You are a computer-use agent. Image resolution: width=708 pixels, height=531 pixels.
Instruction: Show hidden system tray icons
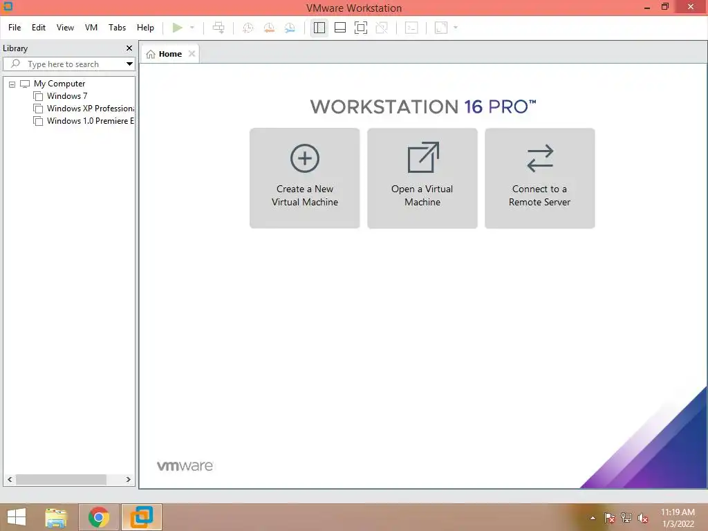[x=593, y=518]
